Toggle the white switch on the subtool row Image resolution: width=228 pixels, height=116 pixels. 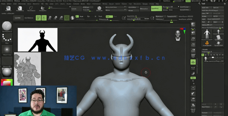tap(213, 58)
